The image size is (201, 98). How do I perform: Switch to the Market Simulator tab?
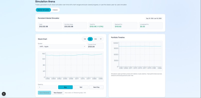pos(43,10)
